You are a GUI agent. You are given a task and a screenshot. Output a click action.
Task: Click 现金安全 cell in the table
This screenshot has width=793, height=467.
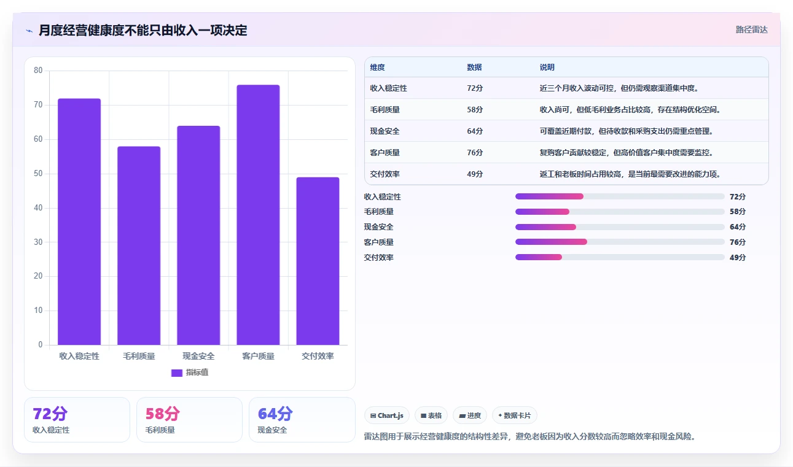click(x=385, y=131)
